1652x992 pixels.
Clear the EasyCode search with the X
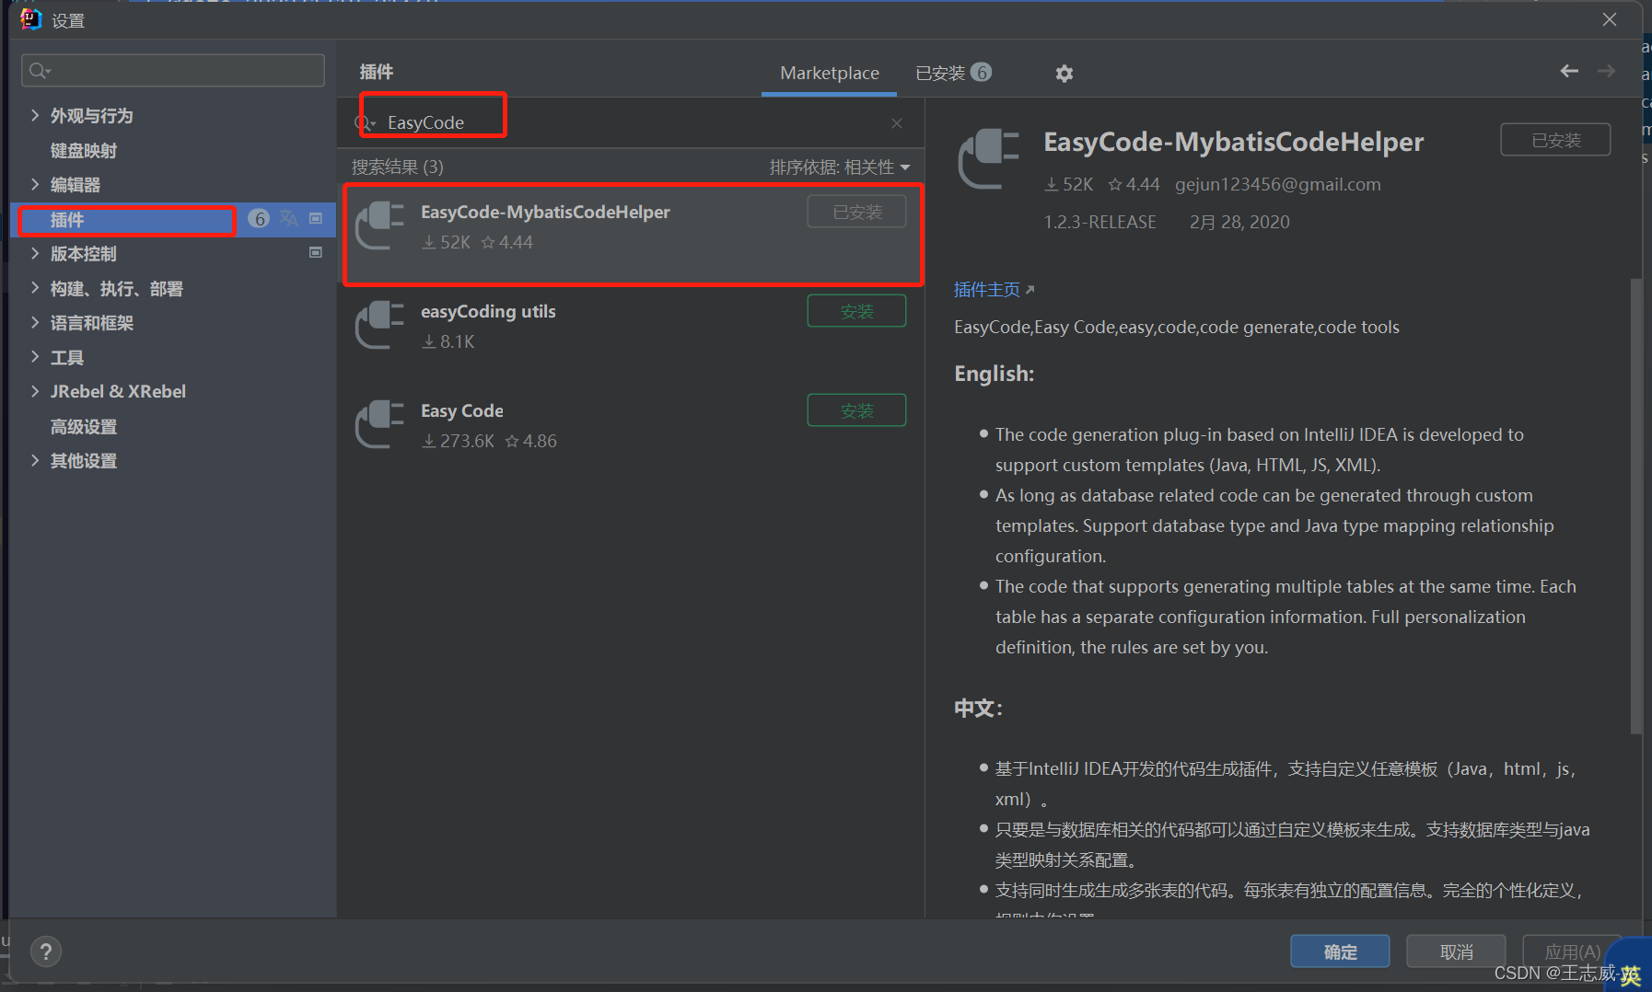tap(896, 122)
